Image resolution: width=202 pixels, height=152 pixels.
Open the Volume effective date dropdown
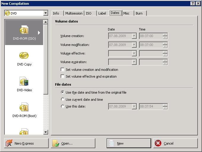[134, 53]
